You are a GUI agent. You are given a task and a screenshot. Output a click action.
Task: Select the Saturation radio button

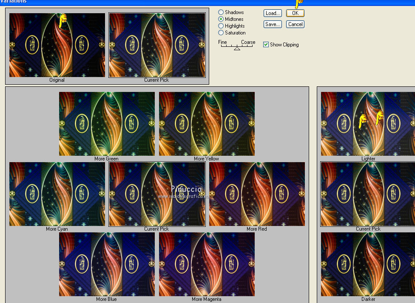(x=221, y=33)
